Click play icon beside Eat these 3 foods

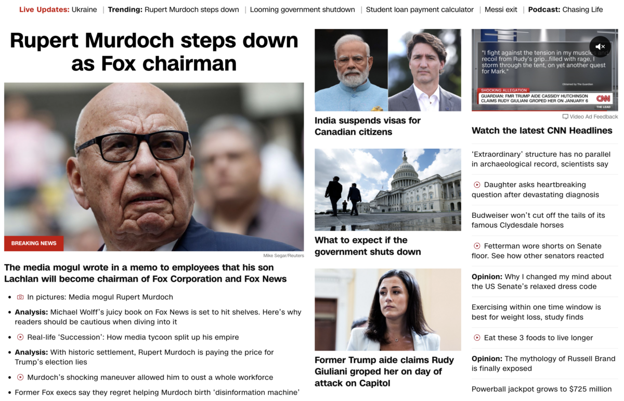point(477,338)
